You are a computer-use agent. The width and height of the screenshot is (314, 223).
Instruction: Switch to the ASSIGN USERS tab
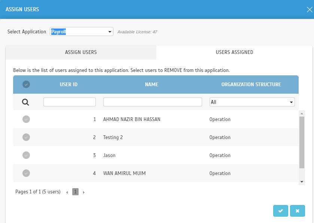tap(81, 52)
